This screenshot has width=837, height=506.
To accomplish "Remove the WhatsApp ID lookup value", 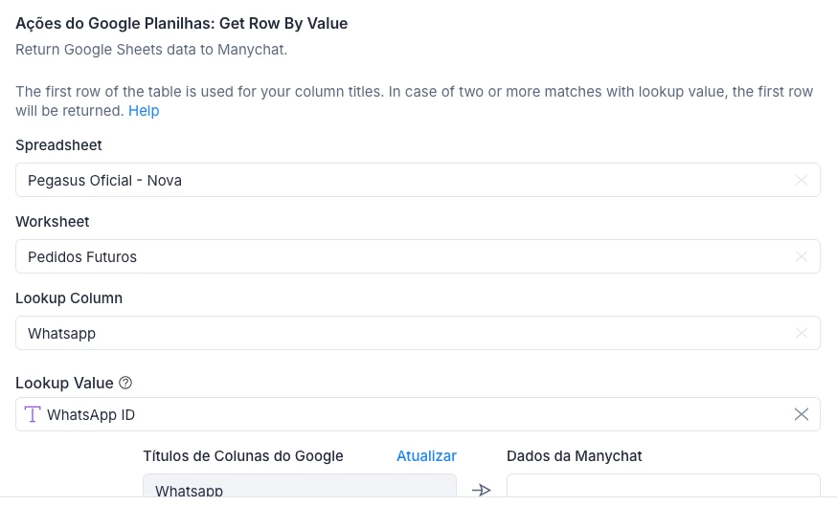I will coord(802,414).
